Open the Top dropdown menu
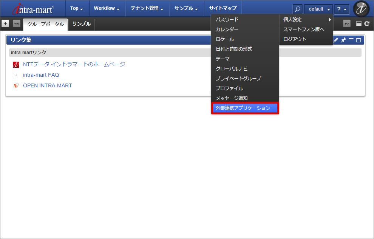 pyautogui.click(x=77, y=8)
